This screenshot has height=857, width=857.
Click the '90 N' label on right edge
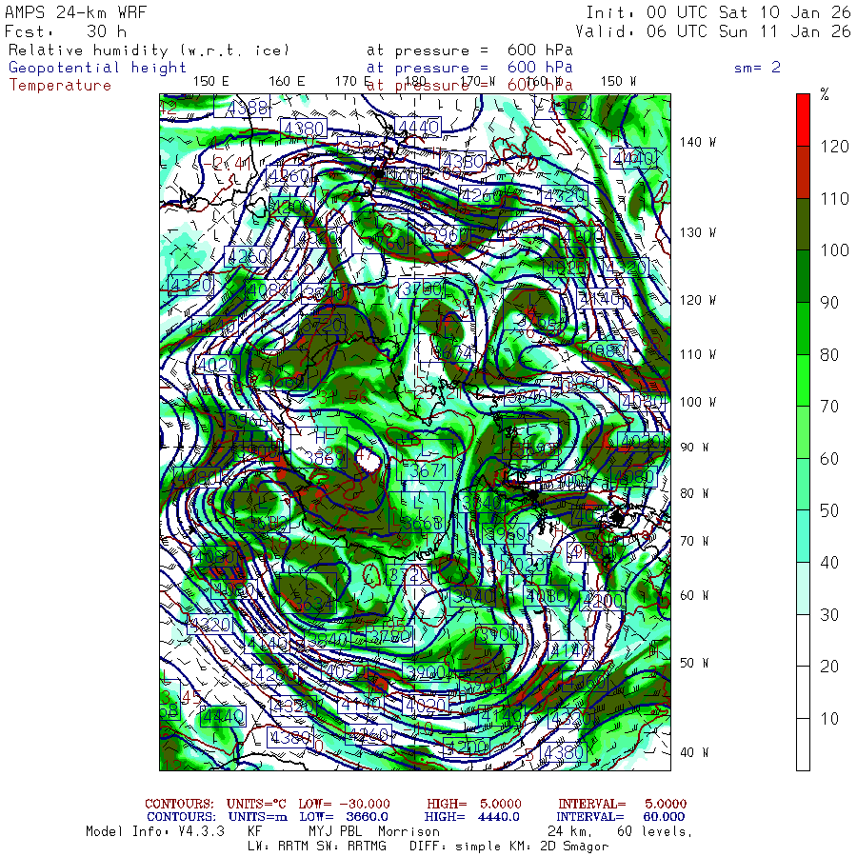[694, 448]
